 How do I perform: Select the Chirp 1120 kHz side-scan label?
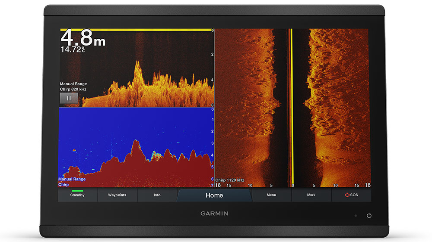(230, 180)
